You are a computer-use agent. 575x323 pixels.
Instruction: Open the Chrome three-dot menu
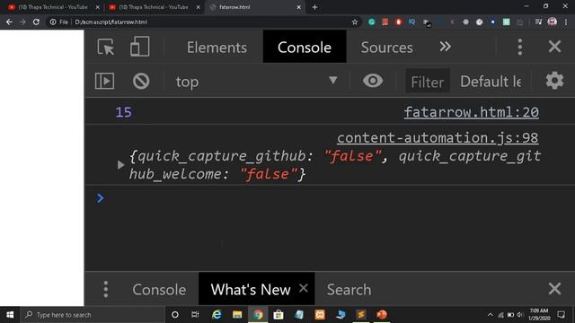[566, 22]
